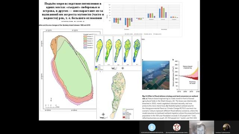Screen dimensions: 239x134
Task: Click the 'Business as usual' chart label
Action: click(192, 83)
